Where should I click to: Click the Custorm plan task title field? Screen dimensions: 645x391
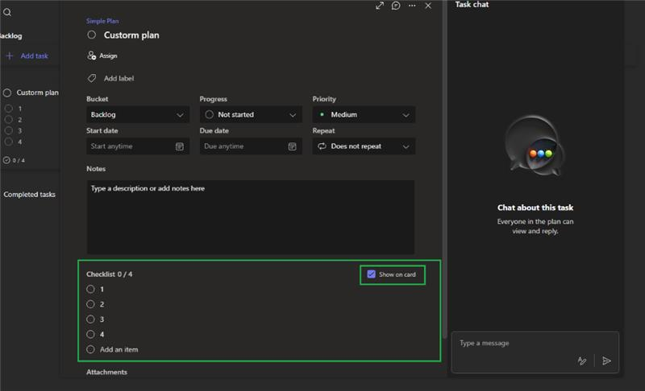131,35
